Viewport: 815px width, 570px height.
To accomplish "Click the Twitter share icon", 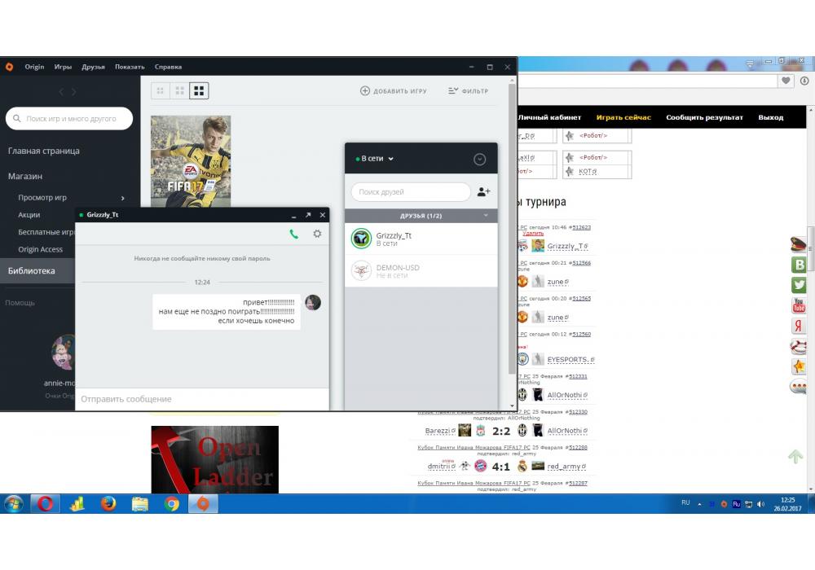I will (x=799, y=285).
